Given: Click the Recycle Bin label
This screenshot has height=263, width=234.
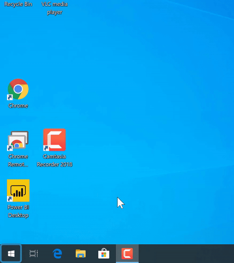Looking at the screenshot, I should point(18,4).
